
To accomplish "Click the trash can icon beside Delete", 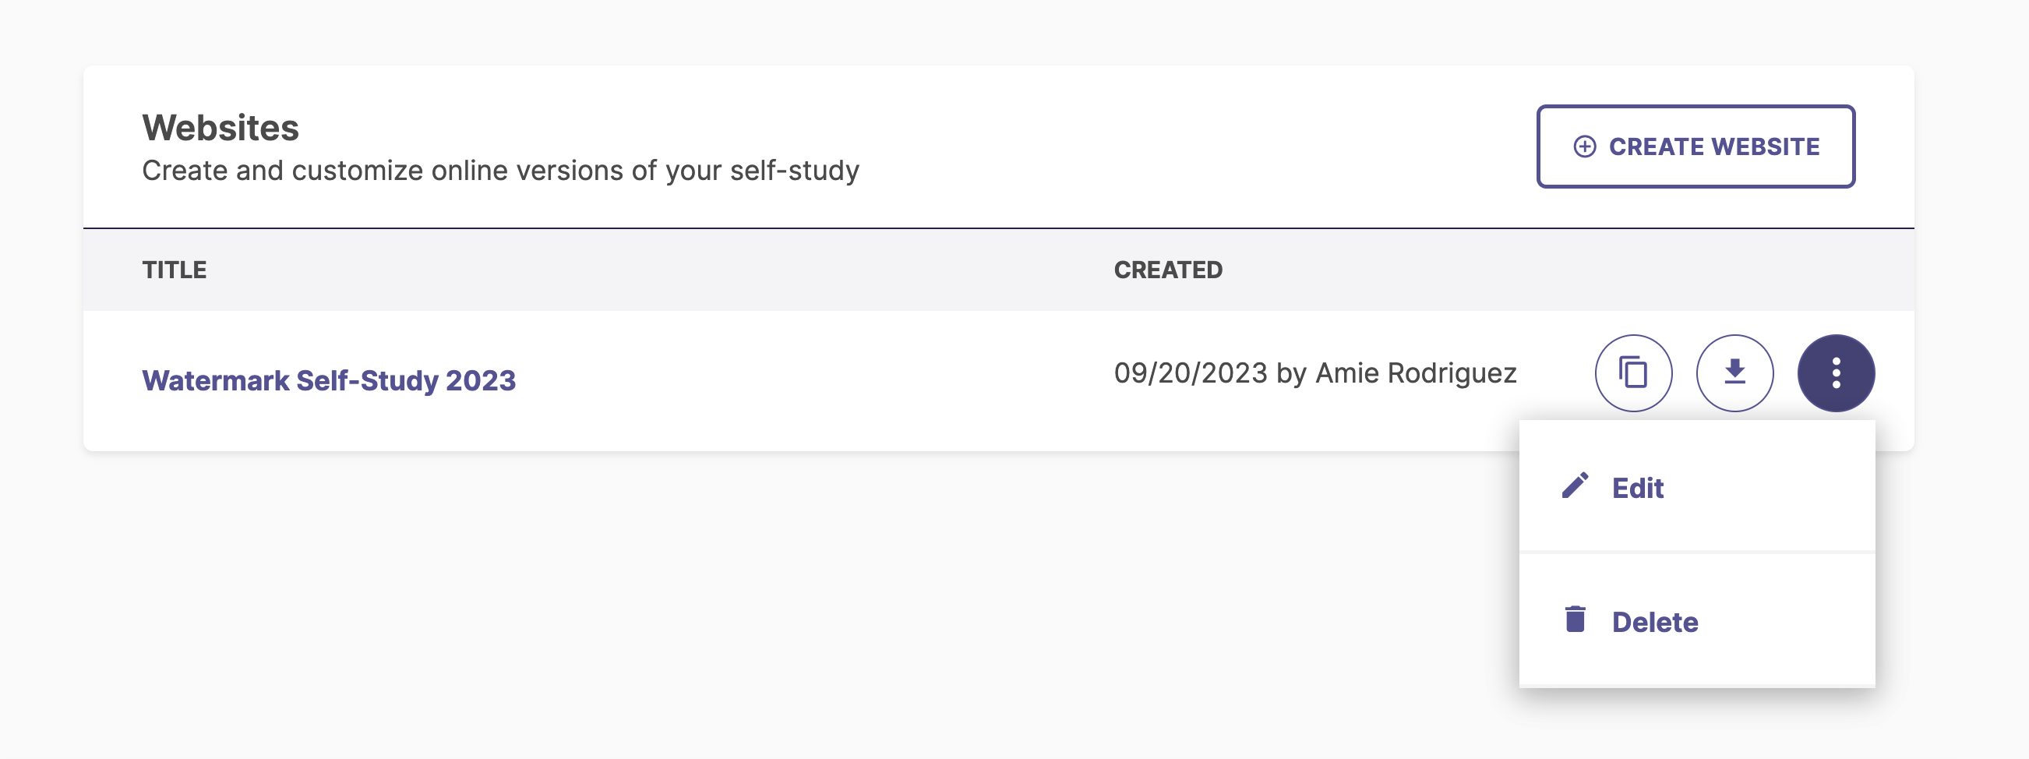I will (x=1575, y=619).
